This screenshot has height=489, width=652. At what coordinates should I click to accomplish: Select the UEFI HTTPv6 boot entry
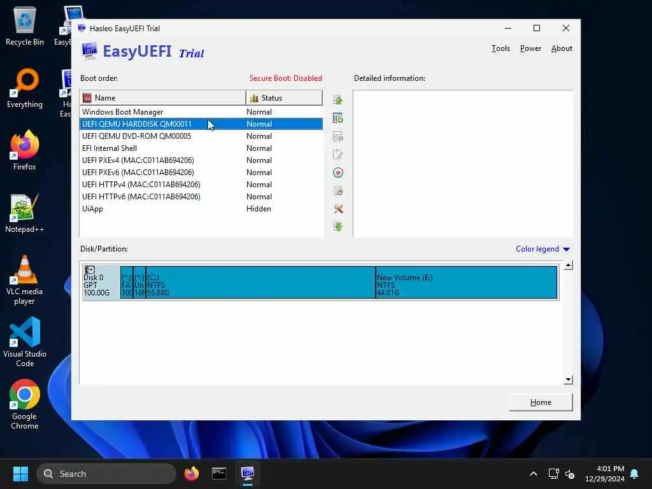(x=201, y=196)
